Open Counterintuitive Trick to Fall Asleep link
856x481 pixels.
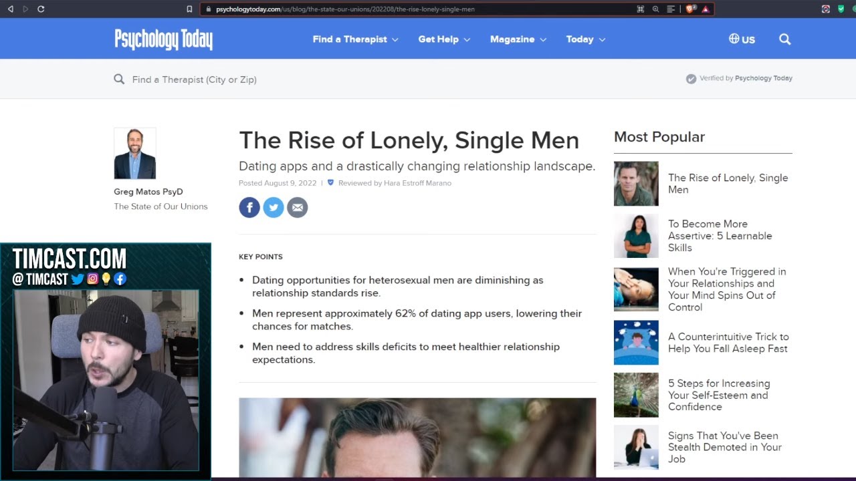728,343
